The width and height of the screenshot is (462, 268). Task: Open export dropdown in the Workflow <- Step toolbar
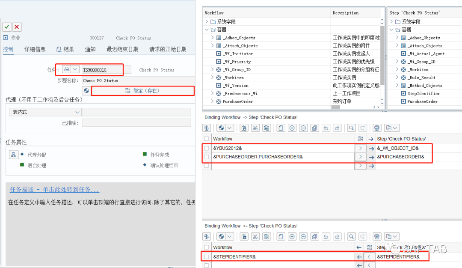tap(392, 236)
